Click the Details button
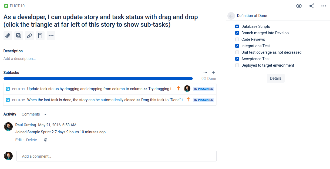The width and height of the screenshot is (330, 169). (275, 78)
